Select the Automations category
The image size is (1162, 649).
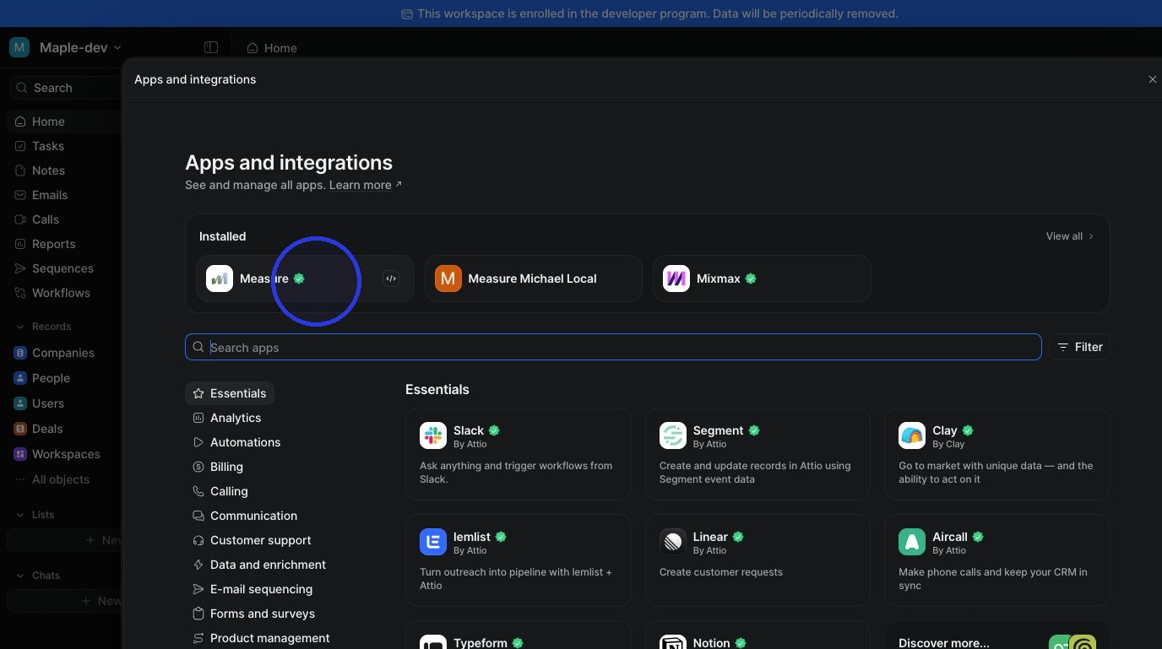pyautogui.click(x=236, y=442)
